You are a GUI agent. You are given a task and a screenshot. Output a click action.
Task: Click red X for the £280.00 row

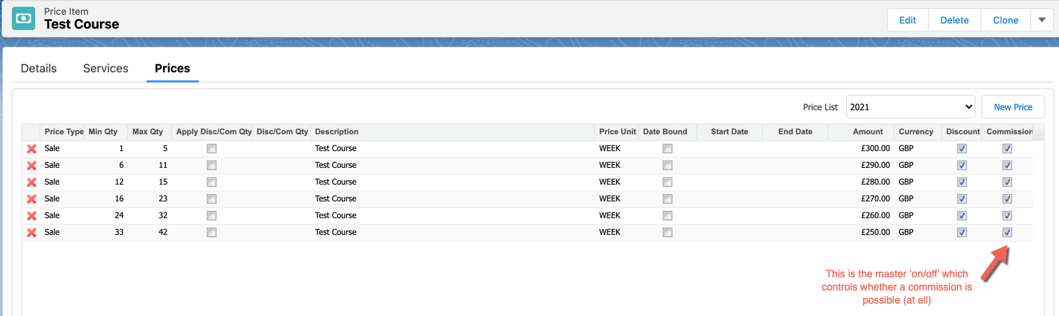31,182
